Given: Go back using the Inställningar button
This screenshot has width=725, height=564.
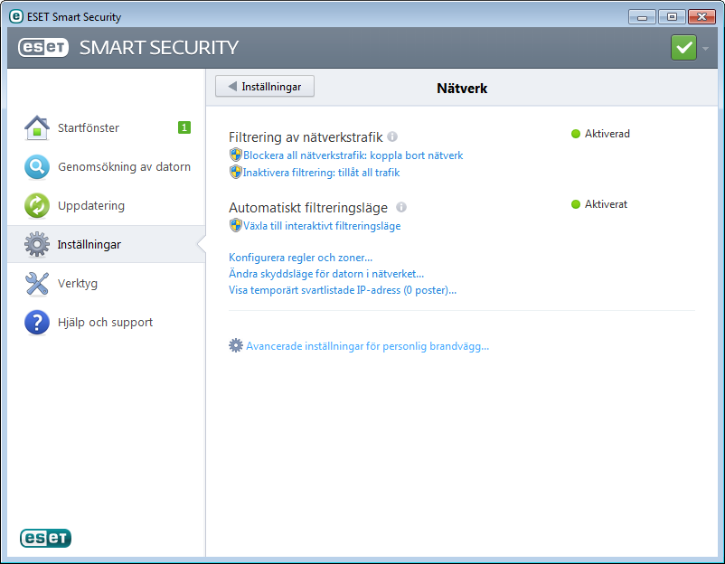Looking at the screenshot, I should (265, 87).
